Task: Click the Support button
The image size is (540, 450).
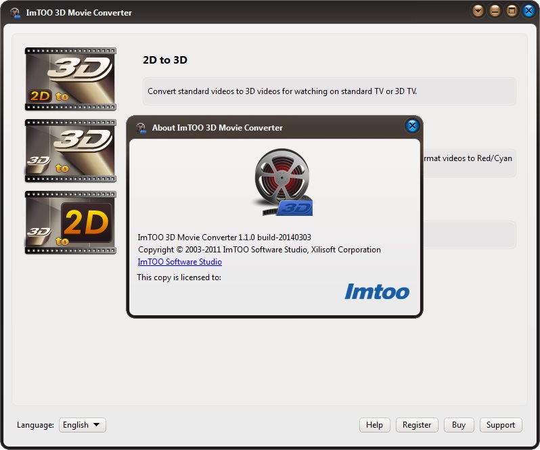Action: [x=501, y=425]
